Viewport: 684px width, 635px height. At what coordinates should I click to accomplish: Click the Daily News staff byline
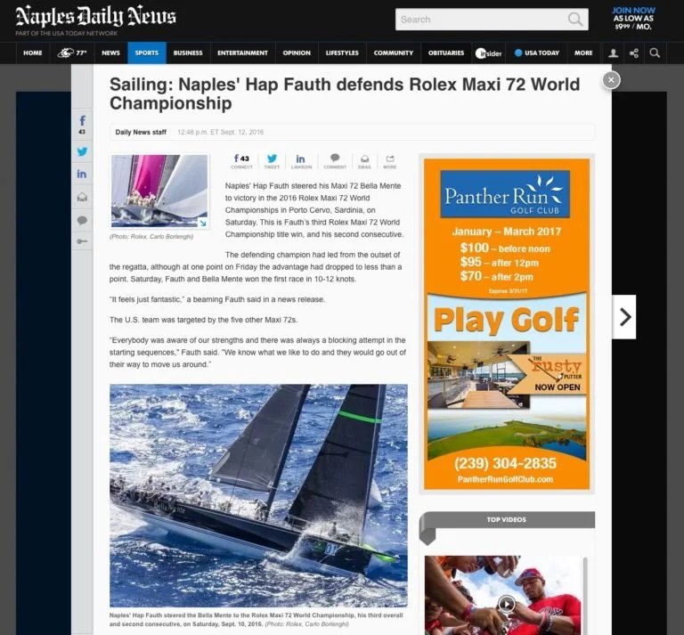(141, 132)
